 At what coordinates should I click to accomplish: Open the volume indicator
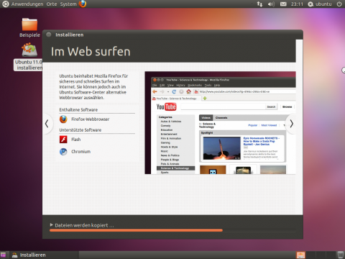coord(271,4)
